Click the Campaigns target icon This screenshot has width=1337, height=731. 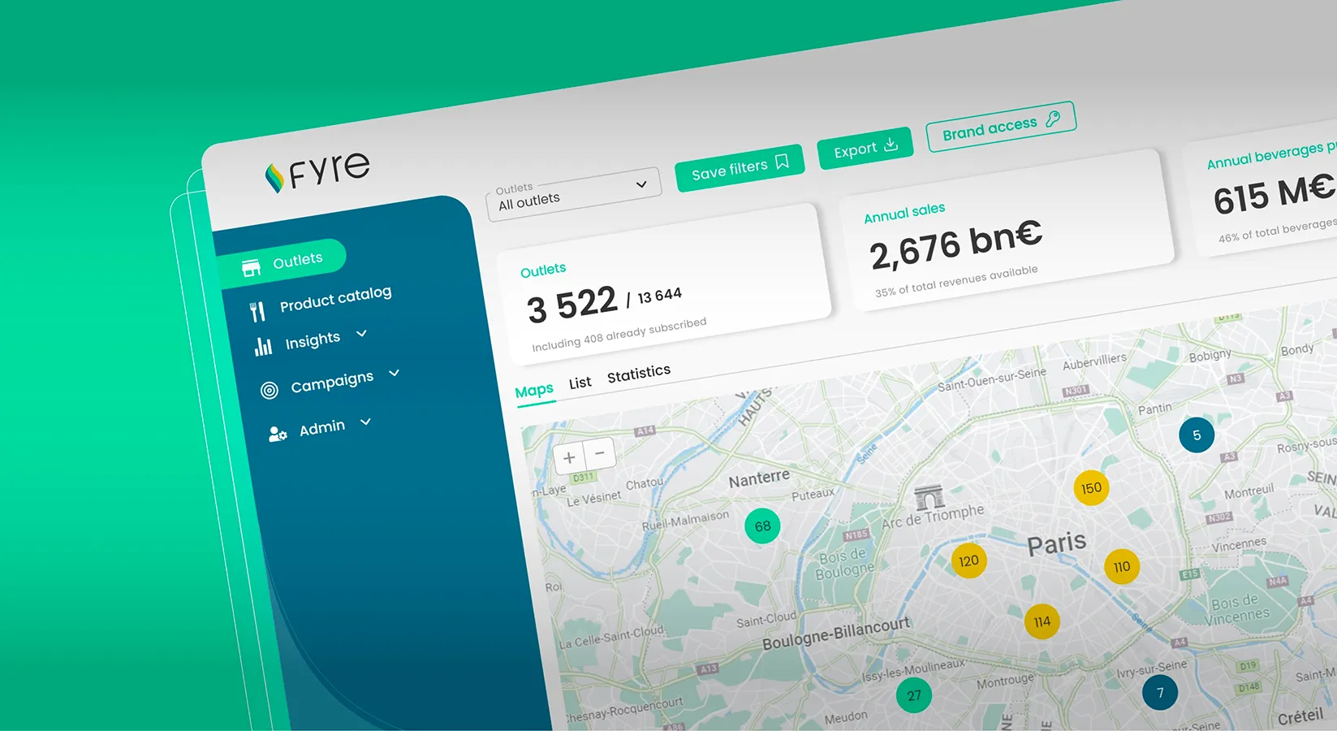270,391
